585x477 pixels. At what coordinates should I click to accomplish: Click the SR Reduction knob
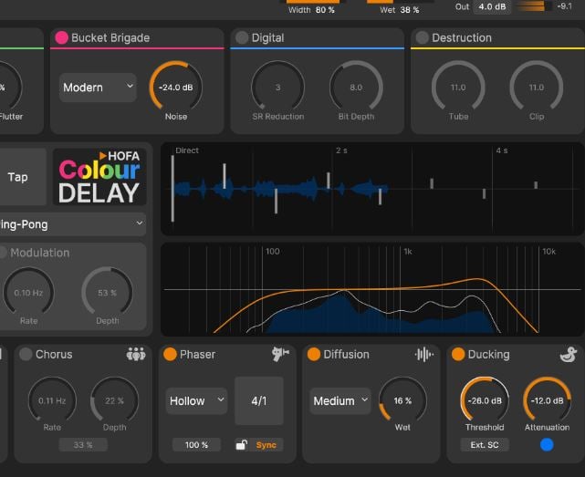click(x=278, y=87)
